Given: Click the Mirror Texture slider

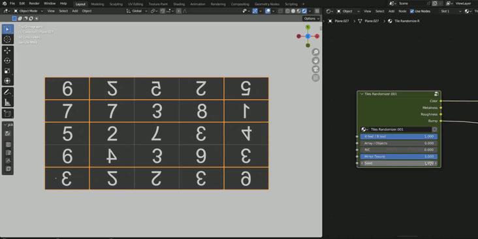Looking at the screenshot, I should (399, 156).
